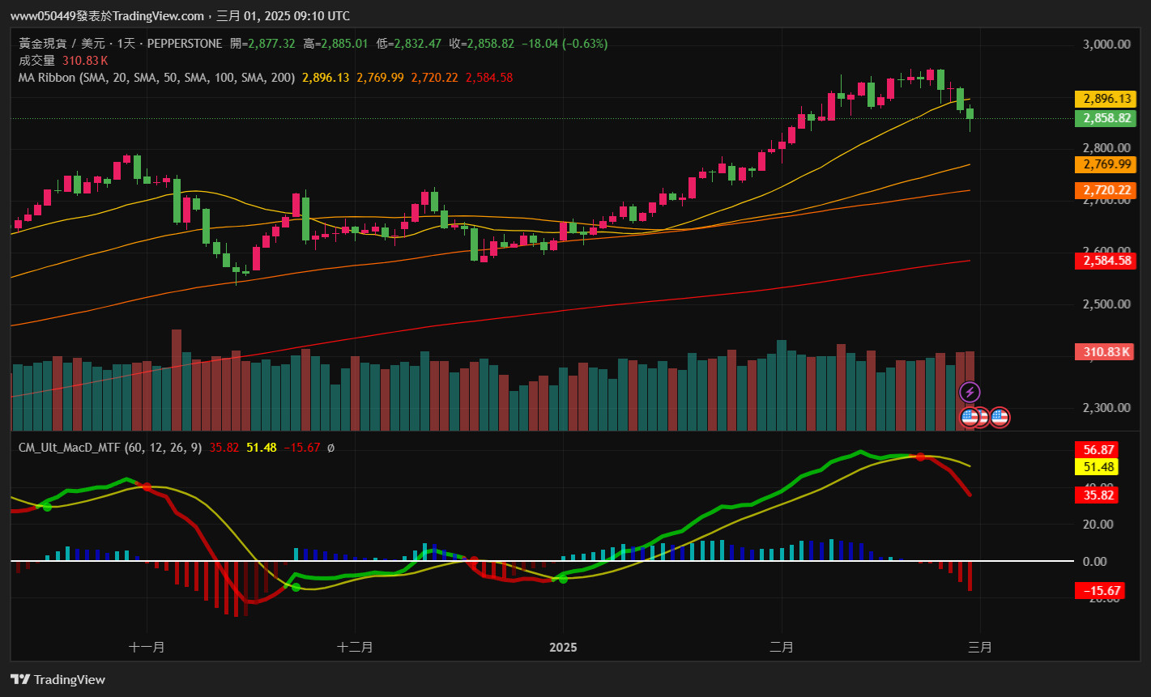The height and width of the screenshot is (697, 1151).
Task: Click 35.82 in the MACD legend
Action: [224, 447]
